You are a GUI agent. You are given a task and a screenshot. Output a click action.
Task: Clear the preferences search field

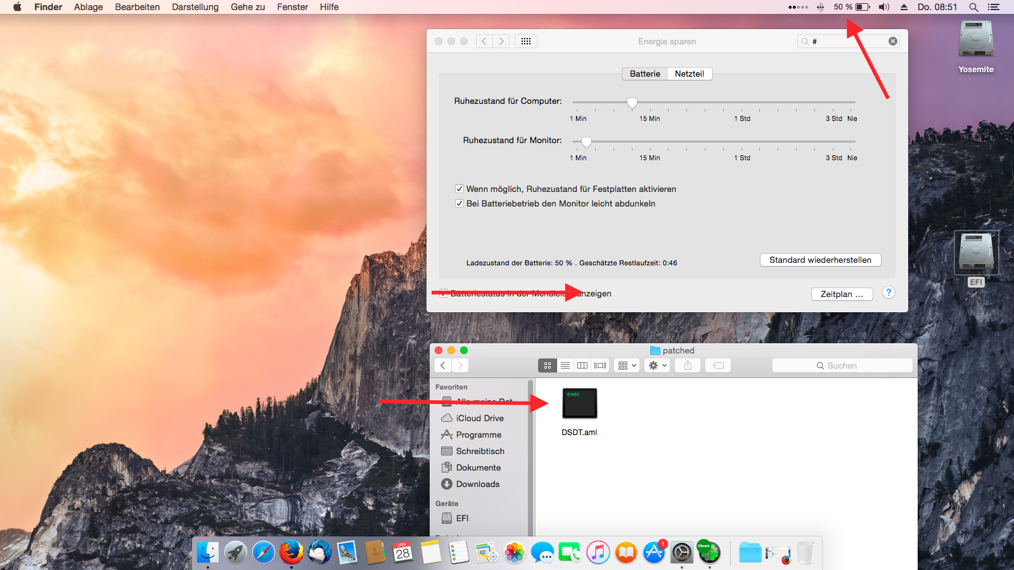[893, 41]
